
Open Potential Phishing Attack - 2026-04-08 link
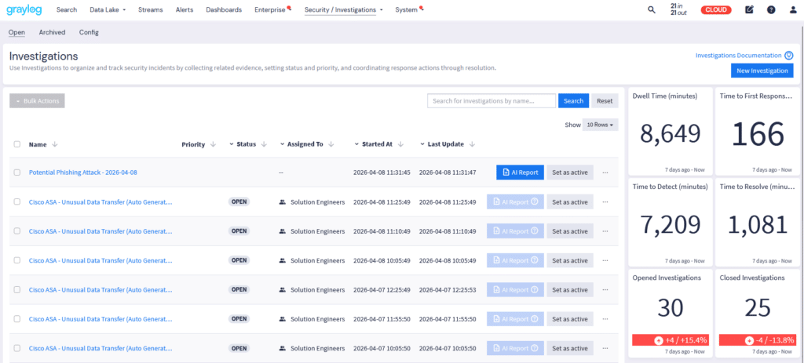point(82,172)
